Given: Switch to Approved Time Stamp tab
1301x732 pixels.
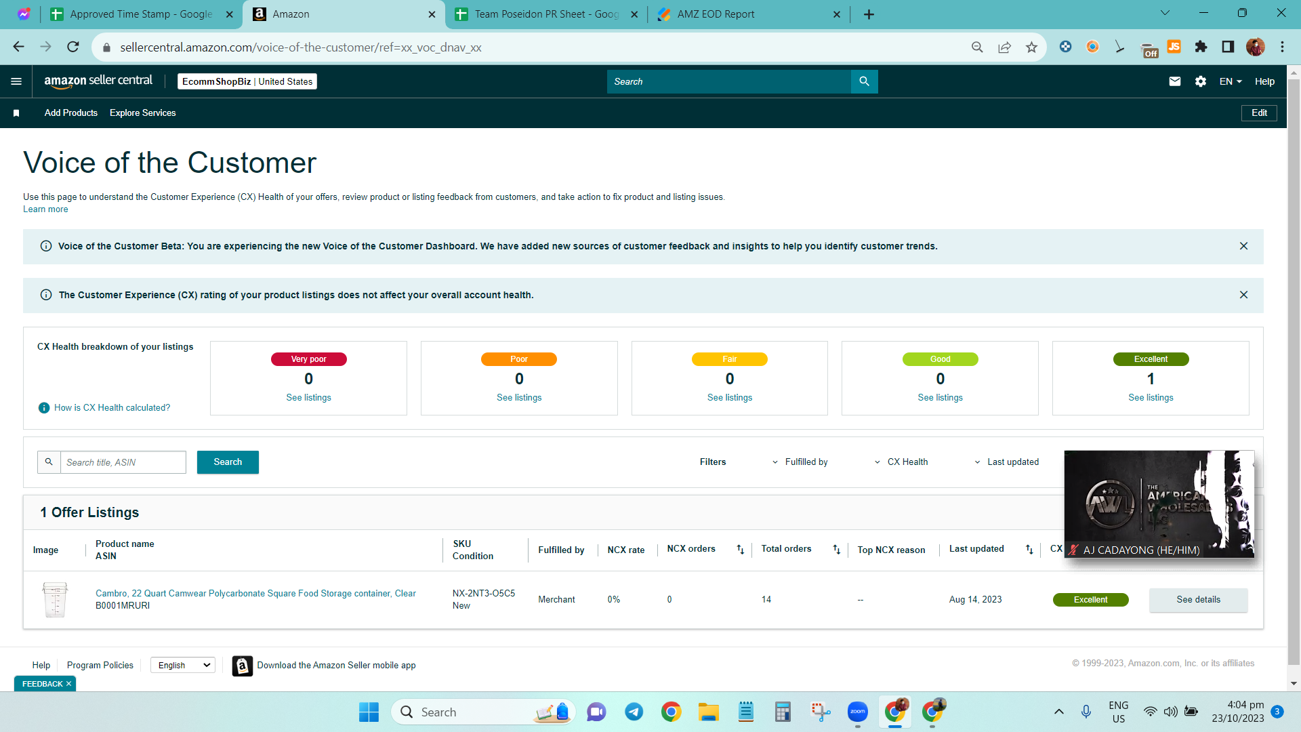Looking at the screenshot, I should click(142, 14).
